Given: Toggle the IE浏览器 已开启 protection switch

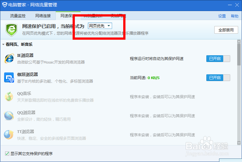Looking at the screenshot, I should click(218, 59).
